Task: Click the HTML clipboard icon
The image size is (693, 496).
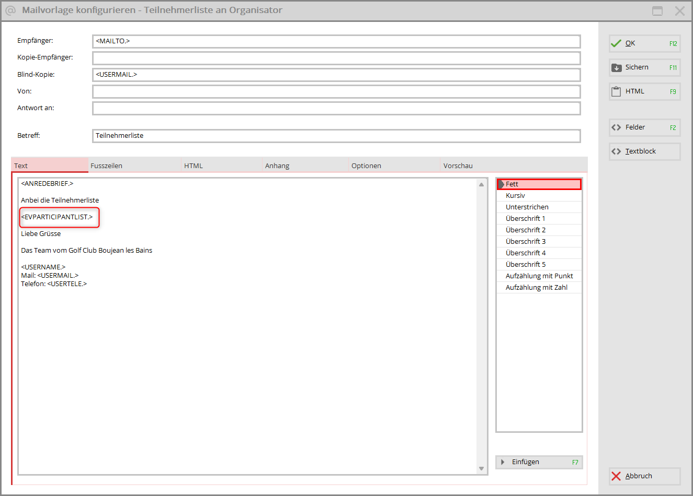Action: pos(616,91)
